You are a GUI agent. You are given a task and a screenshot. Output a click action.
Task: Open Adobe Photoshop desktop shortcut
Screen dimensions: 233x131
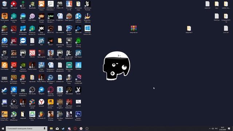pyautogui.click(x=78, y=116)
